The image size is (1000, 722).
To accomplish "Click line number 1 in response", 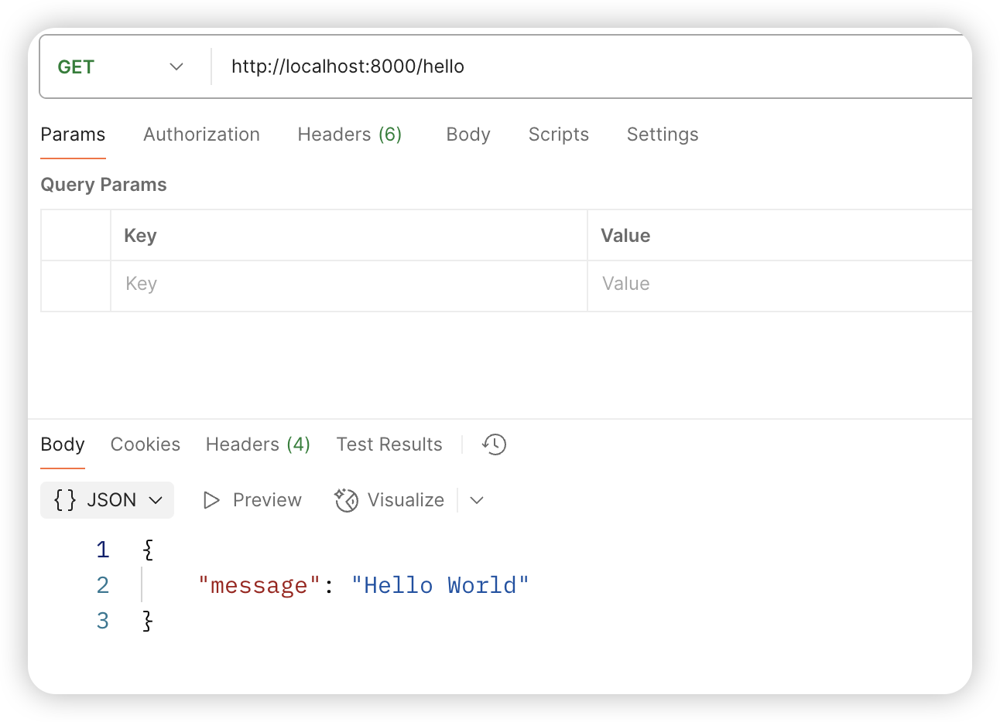I will click(103, 550).
